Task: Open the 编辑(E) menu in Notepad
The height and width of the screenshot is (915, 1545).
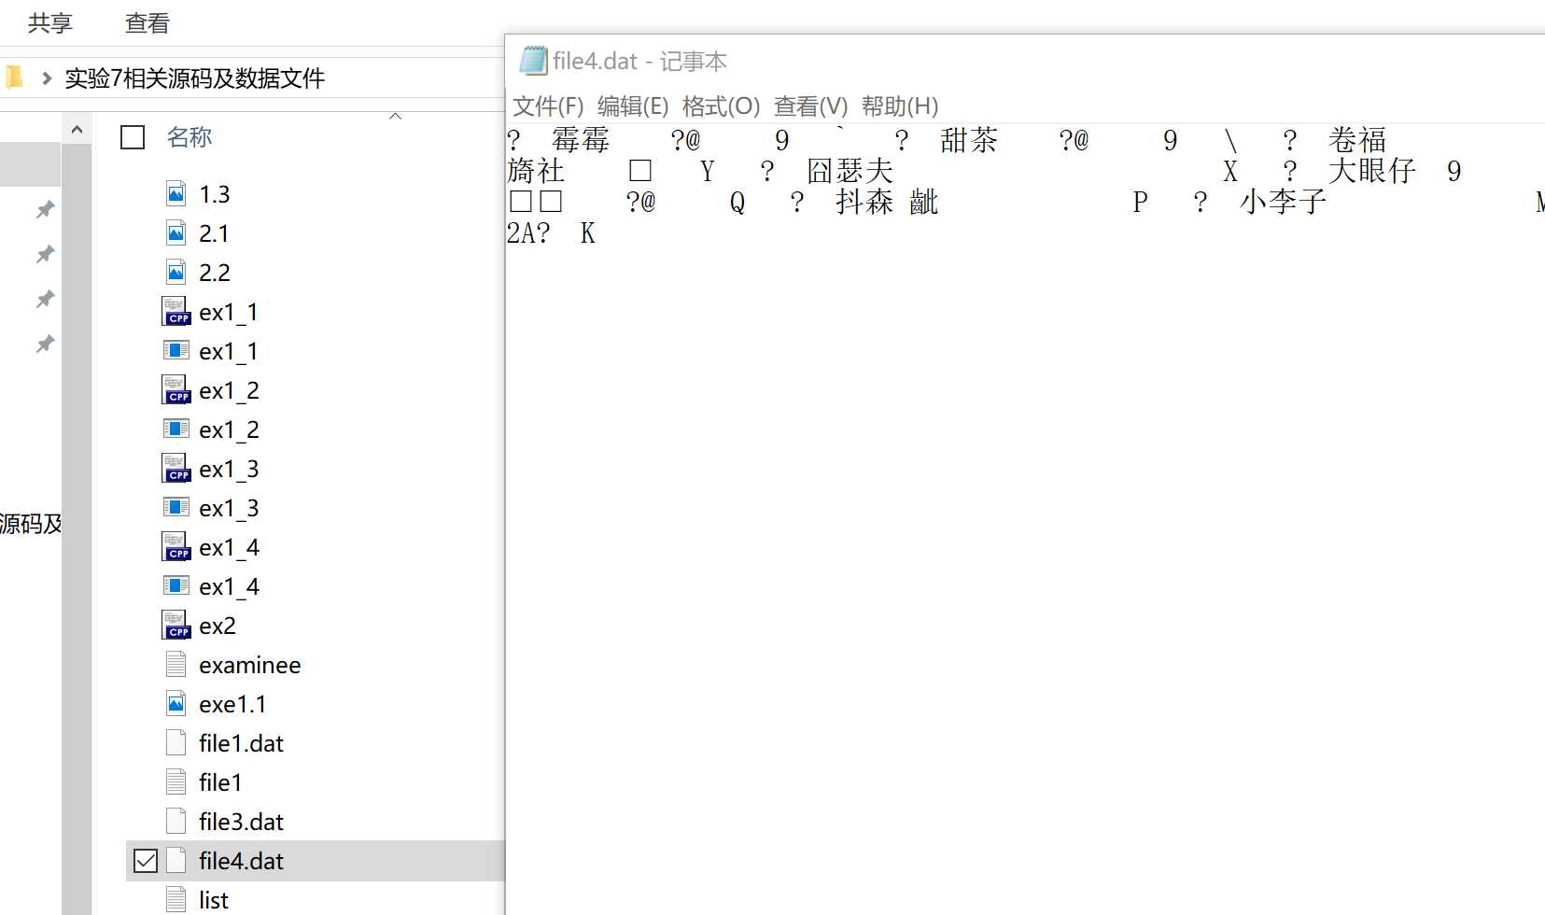Action: 633,106
